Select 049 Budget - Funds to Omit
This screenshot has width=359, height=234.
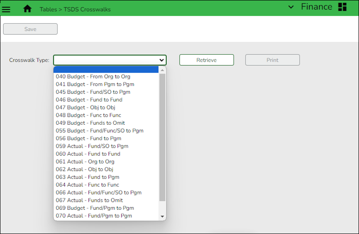tap(90, 123)
